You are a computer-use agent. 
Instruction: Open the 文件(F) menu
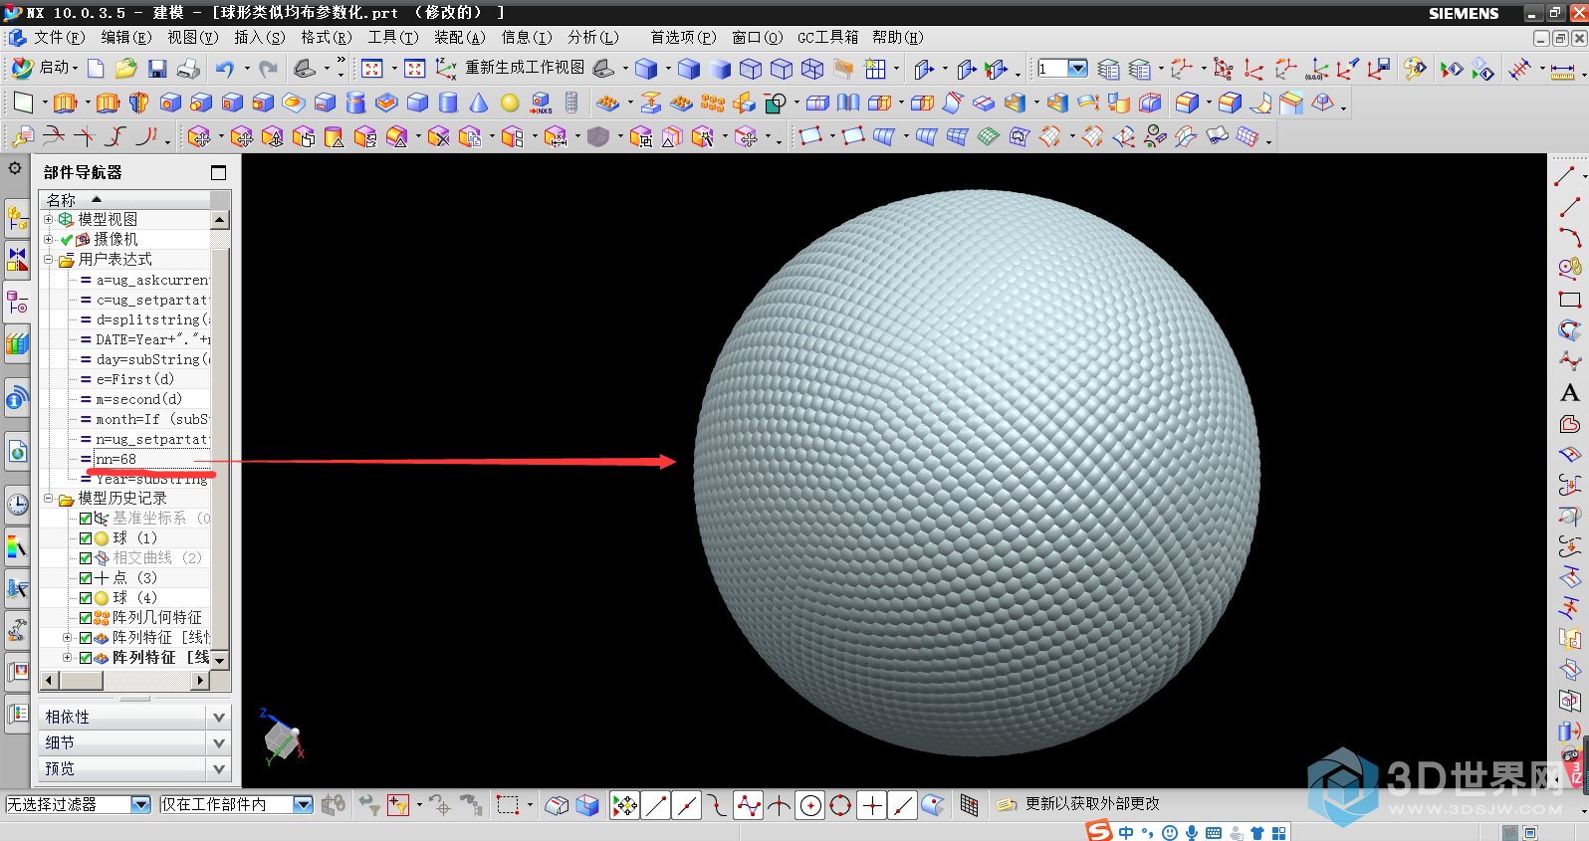click(x=59, y=37)
